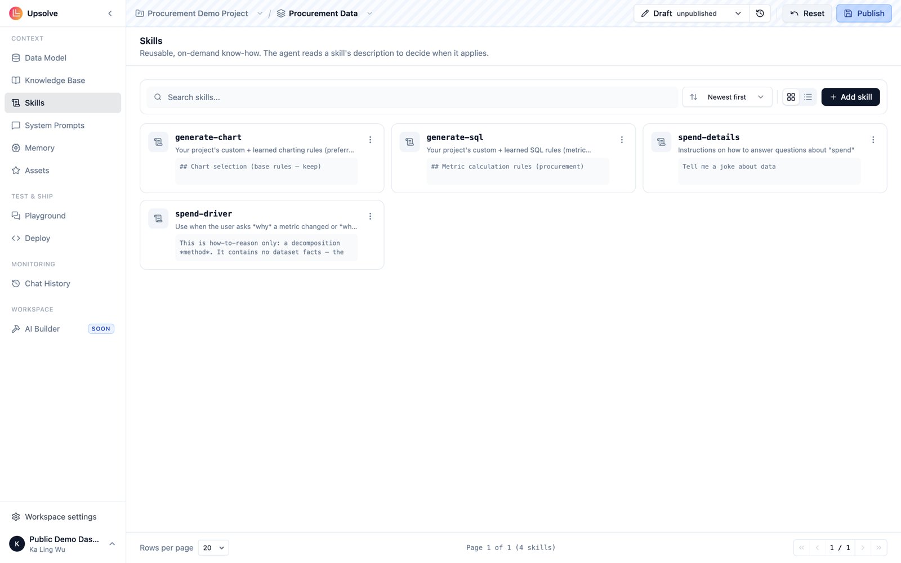Screen dimensions: 901x563
Task: Go to Deploy page
Action: [x=63, y=238]
